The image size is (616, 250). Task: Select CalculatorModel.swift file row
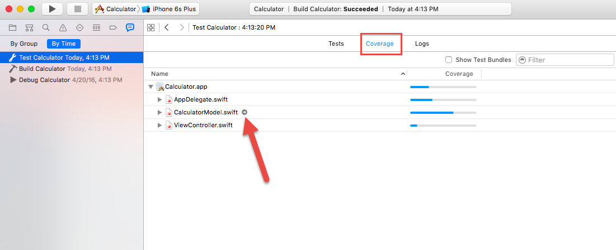tap(379, 113)
